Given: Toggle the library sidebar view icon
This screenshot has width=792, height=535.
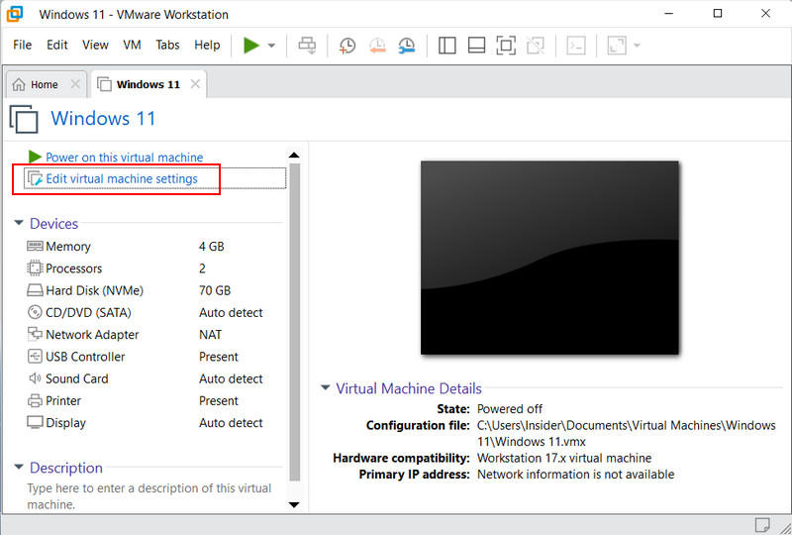Looking at the screenshot, I should 447,45.
